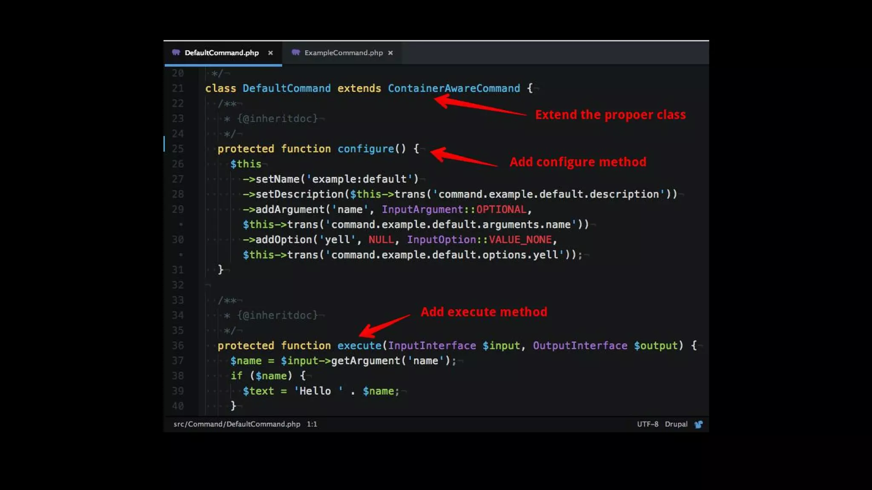
Task: Click the soft-wrap dot below line 30
Action: (x=181, y=254)
